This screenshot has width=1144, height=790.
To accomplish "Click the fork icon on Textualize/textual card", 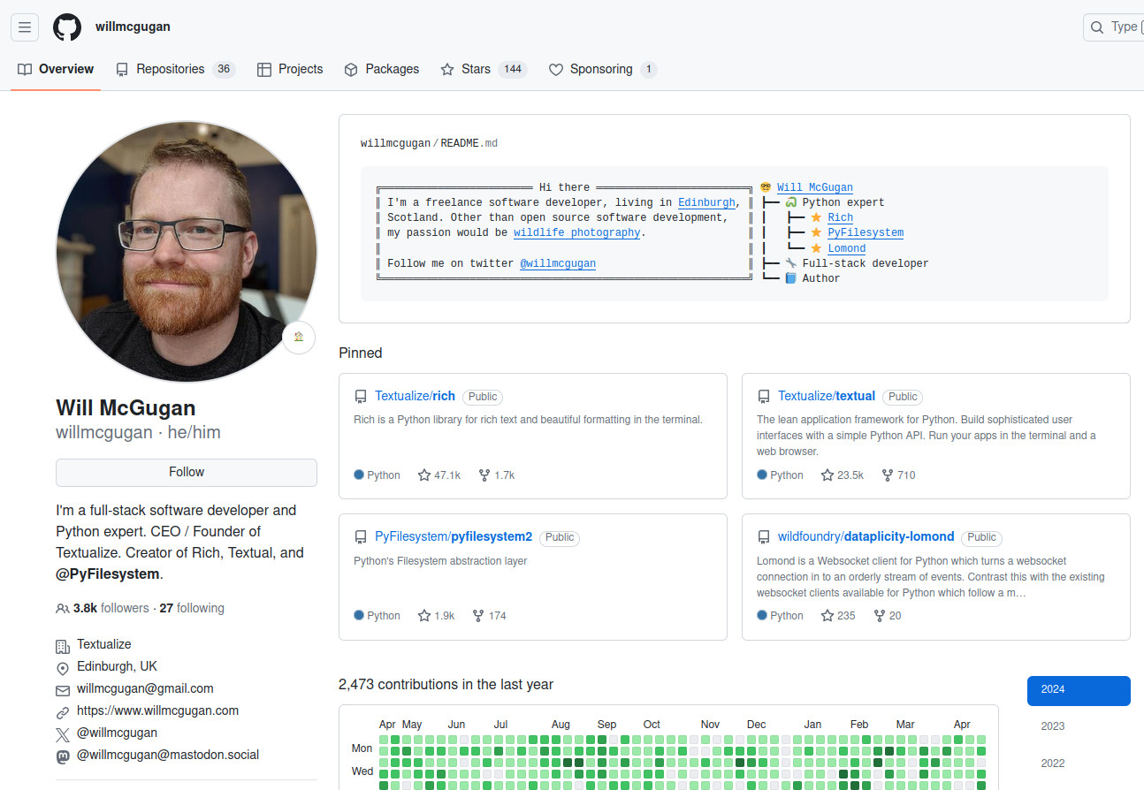I will 888,475.
